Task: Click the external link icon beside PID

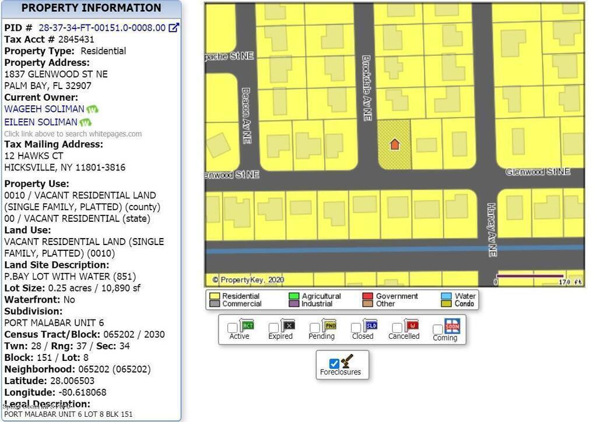Action: [x=174, y=27]
